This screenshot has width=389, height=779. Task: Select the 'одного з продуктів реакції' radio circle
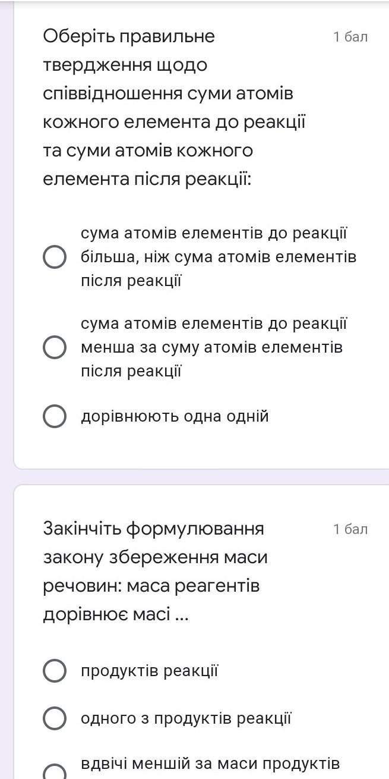(x=55, y=718)
